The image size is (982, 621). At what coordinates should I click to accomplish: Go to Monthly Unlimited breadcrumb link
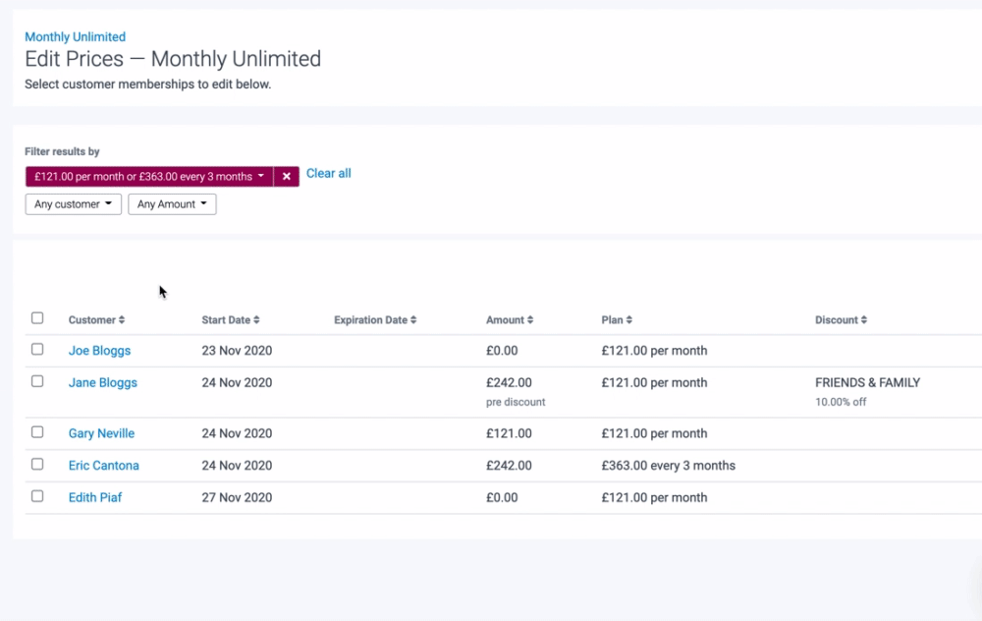[x=75, y=37]
